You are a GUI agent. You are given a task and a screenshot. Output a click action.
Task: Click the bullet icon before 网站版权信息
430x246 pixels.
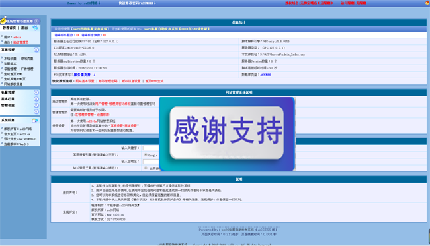tap(2, 84)
